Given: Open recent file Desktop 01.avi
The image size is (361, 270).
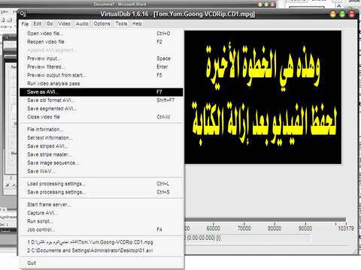Looking at the screenshot, I should [x=102, y=250].
